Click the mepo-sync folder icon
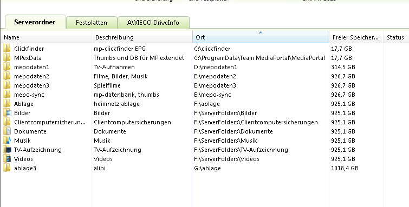The width and height of the screenshot is (409, 207). point(7,95)
